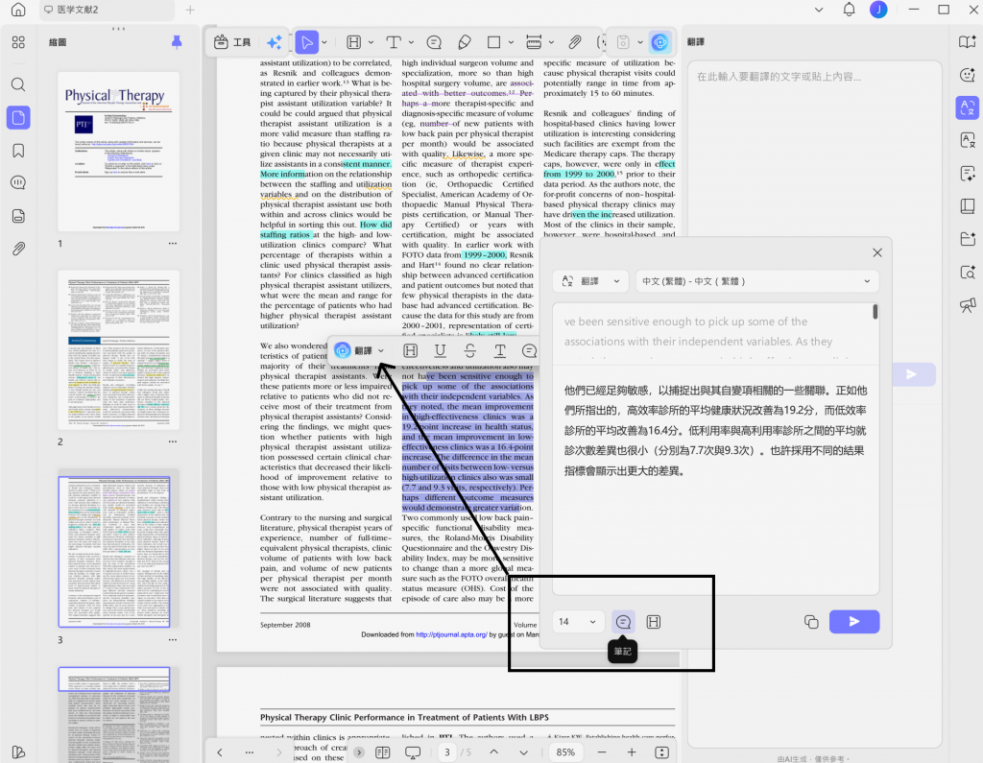Click the attachment paperclip in top toolbar
983x763 pixels.
(x=574, y=42)
